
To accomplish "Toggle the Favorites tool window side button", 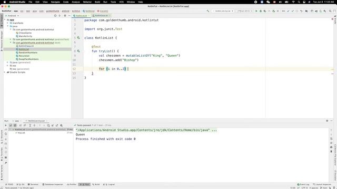I will (x=2, y=154).
